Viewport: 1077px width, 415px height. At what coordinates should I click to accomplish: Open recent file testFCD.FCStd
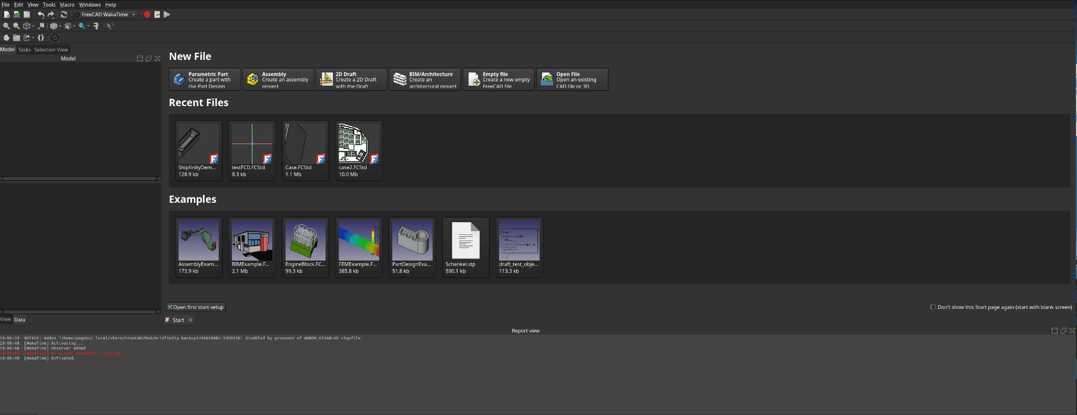[x=252, y=151]
